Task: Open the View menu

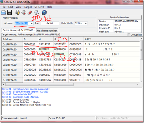Action: click(x=18, y=7)
